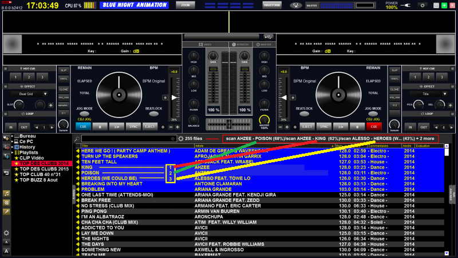
Task: Click the search magnifier icon
Action: pyautogui.click(x=77, y=139)
